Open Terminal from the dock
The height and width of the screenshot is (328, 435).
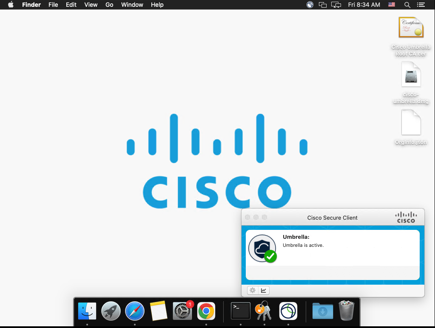[x=241, y=311]
